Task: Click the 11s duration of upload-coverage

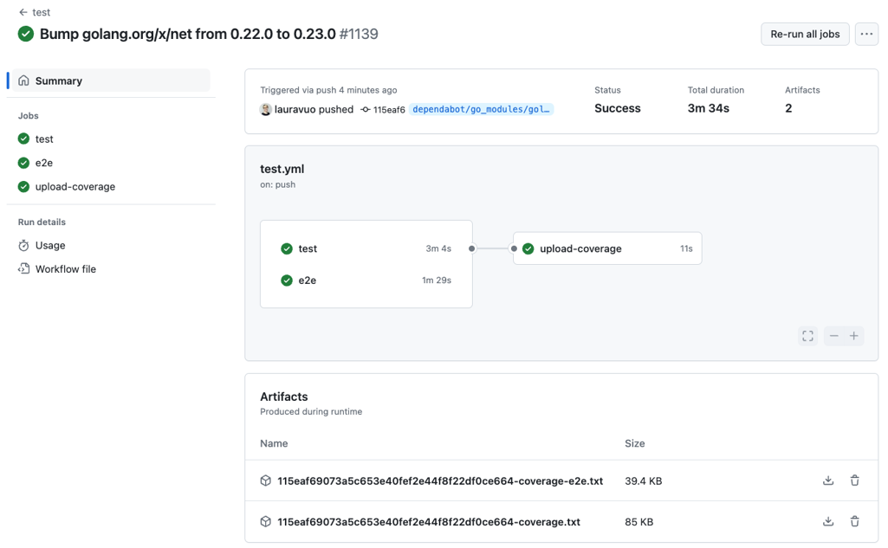Action: 686,248
